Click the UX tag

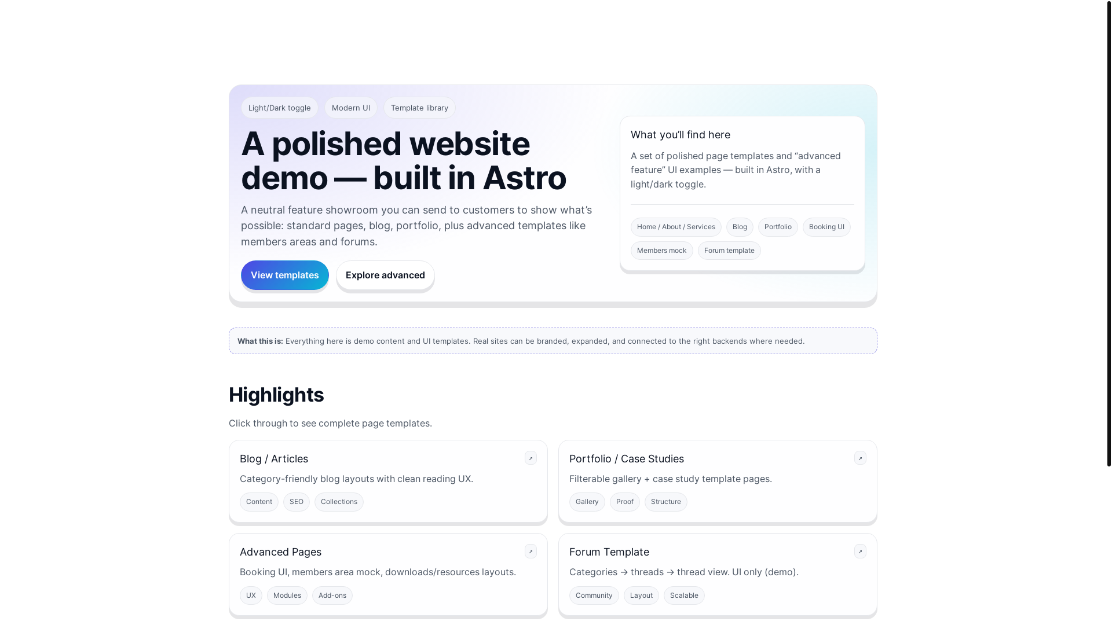click(x=251, y=595)
